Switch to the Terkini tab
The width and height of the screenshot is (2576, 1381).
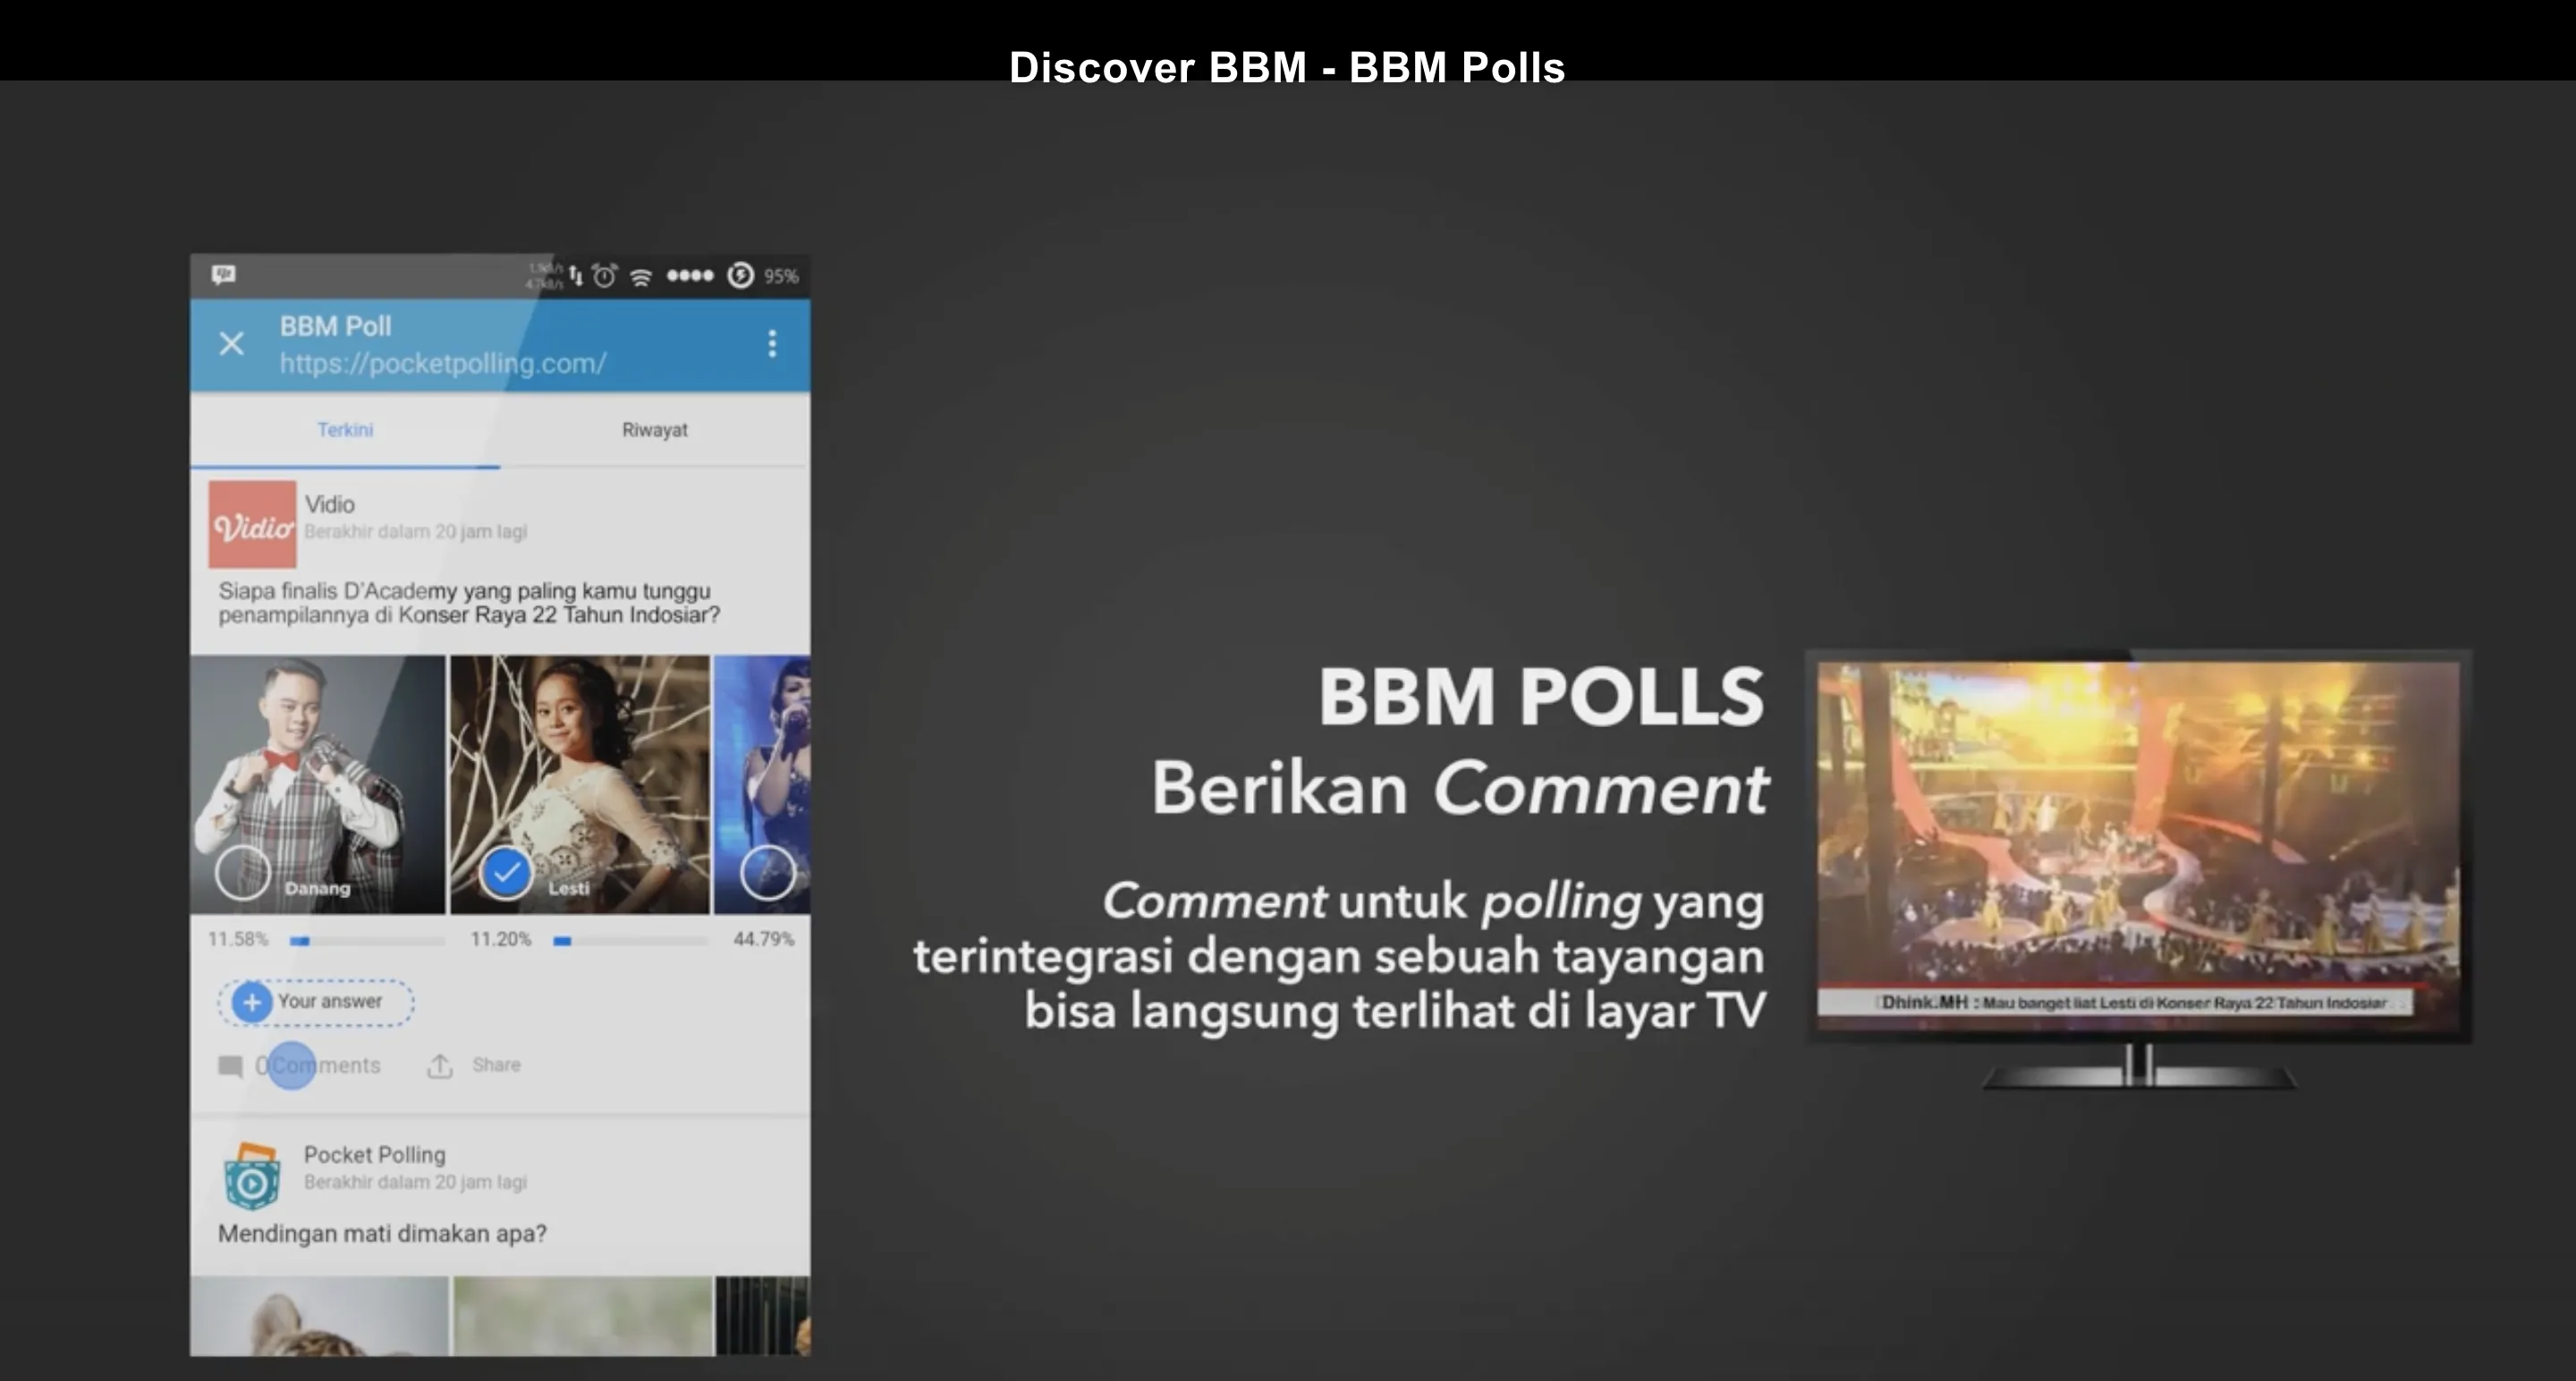(345, 430)
